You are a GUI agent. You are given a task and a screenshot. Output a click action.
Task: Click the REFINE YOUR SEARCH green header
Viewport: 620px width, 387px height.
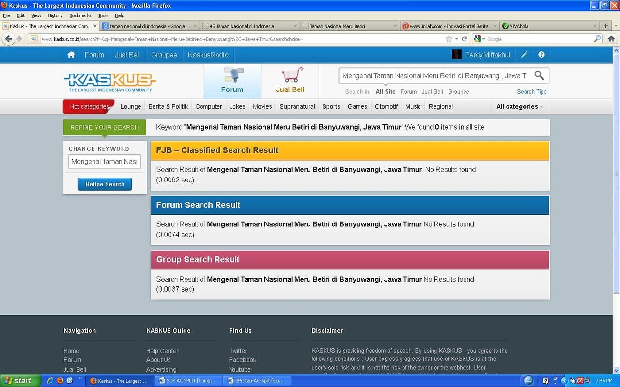[105, 127]
